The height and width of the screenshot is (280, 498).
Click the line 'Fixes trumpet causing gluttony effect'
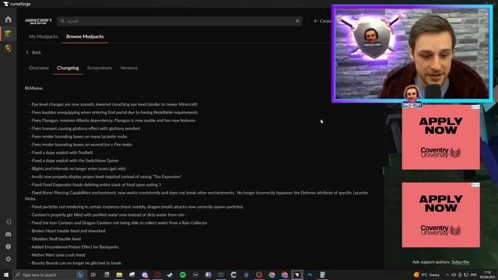coord(85,128)
